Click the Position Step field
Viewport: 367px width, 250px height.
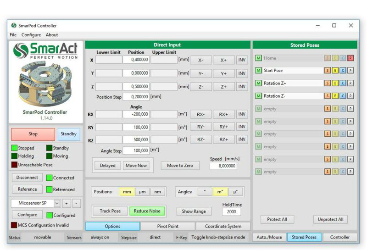pos(136,97)
